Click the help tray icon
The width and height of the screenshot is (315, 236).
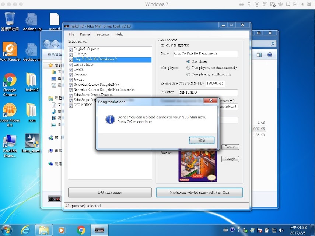(x=232, y=230)
